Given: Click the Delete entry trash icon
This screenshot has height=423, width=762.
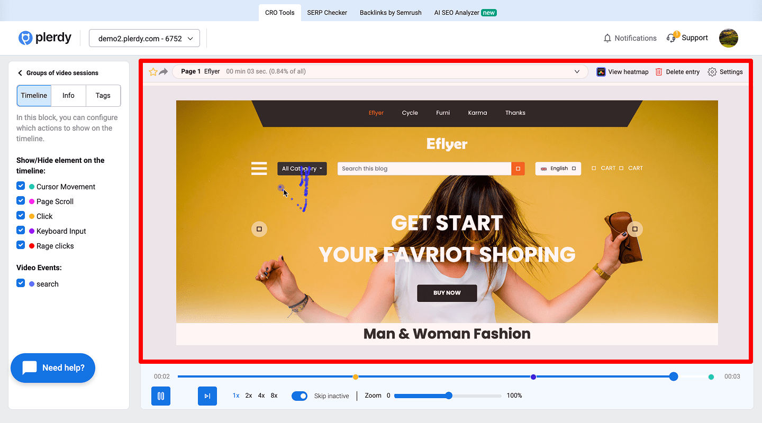Looking at the screenshot, I should (x=659, y=72).
